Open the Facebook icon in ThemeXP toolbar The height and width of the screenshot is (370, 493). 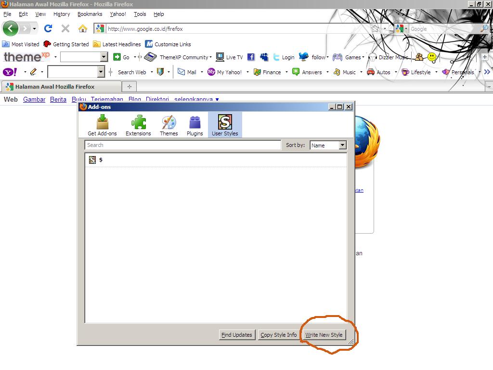pos(251,57)
